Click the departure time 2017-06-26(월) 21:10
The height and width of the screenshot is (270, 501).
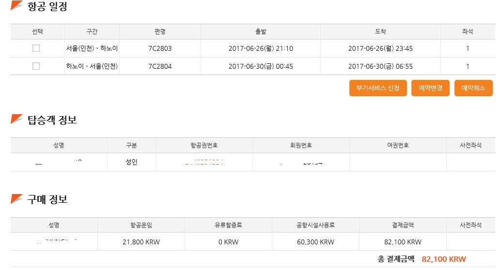261,48
